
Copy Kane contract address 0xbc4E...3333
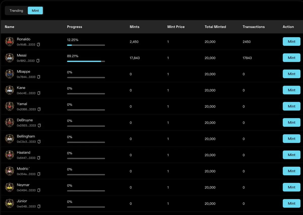tap(39, 93)
